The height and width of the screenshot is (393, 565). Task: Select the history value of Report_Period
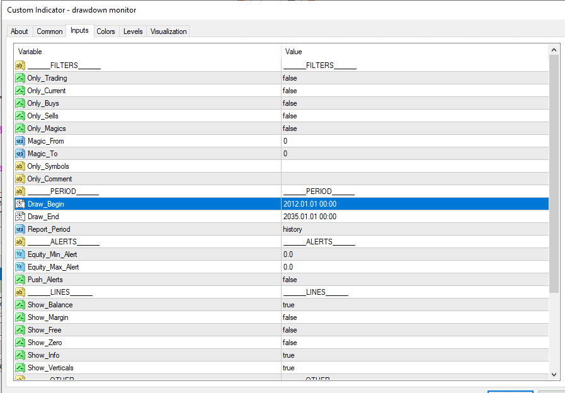[293, 229]
